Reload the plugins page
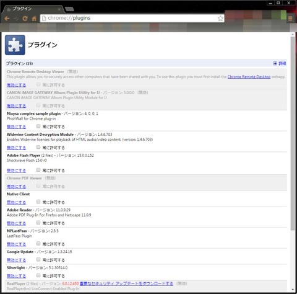Image resolution: width=297 pixels, height=294 pixels. 25,19
